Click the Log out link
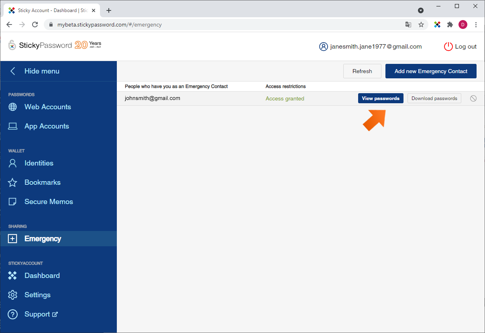Screen dimensions: 485x333 (466, 47)
